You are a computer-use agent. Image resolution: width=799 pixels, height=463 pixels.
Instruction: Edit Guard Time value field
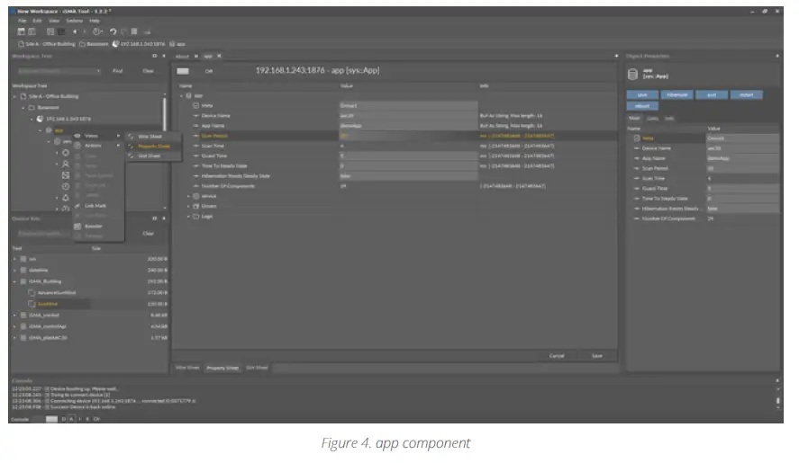[x=408, y=156]
